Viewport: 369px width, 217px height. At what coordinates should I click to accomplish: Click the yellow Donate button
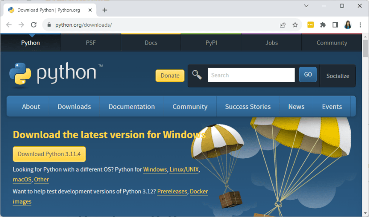[170, 76]
